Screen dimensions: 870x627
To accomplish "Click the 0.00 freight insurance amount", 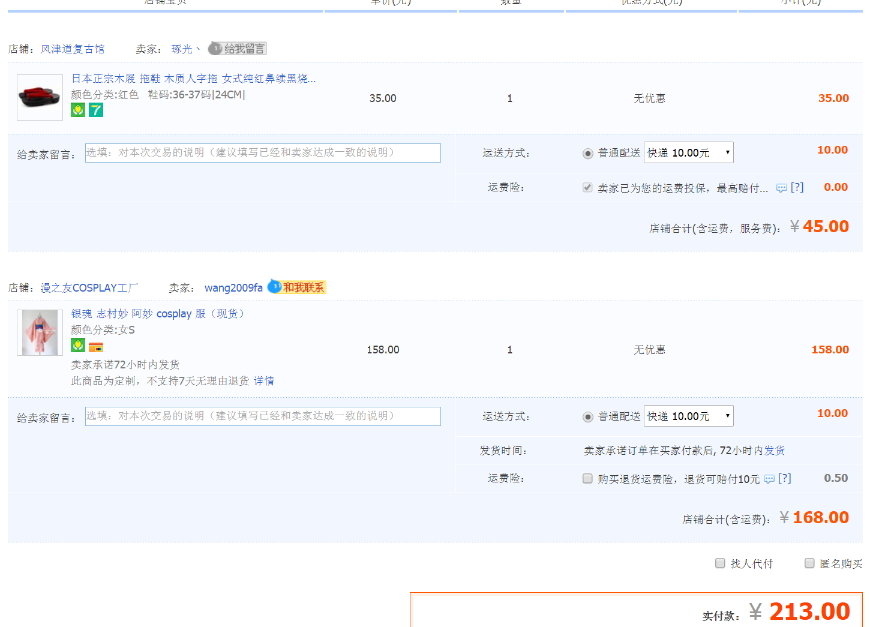I will click(836, 187).
